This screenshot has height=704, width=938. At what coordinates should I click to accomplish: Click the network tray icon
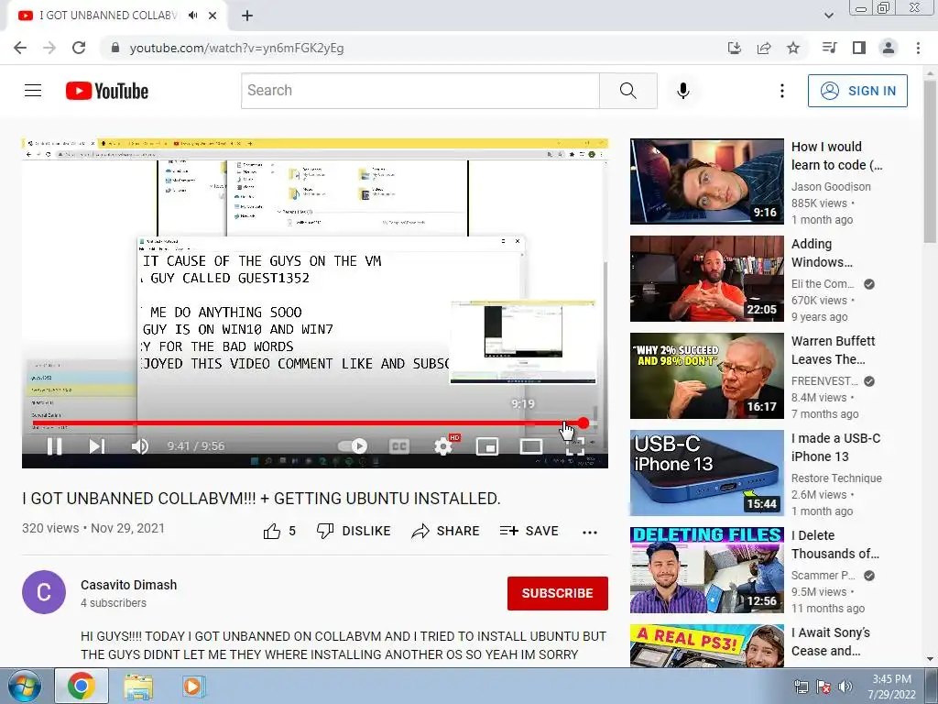click(801, 687)
